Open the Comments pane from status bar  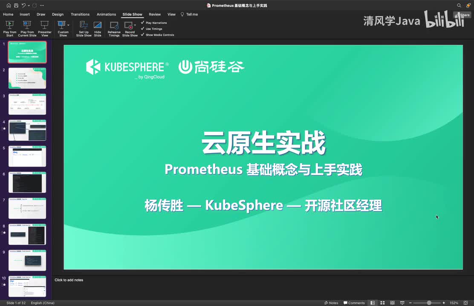pyautogui.click(x=354, y=303)
